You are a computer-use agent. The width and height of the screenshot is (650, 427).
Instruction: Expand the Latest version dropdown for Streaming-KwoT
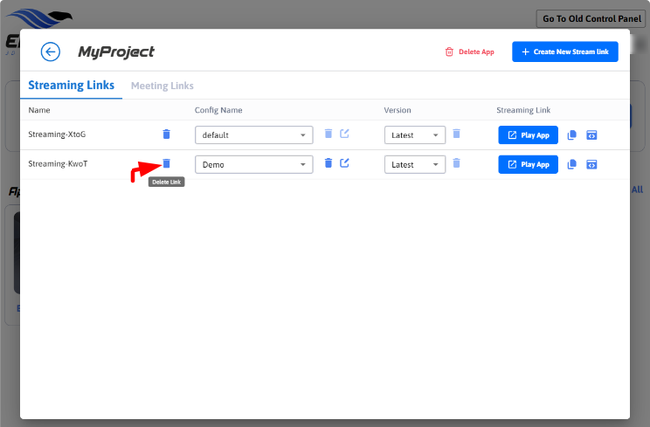coord(414,164)
